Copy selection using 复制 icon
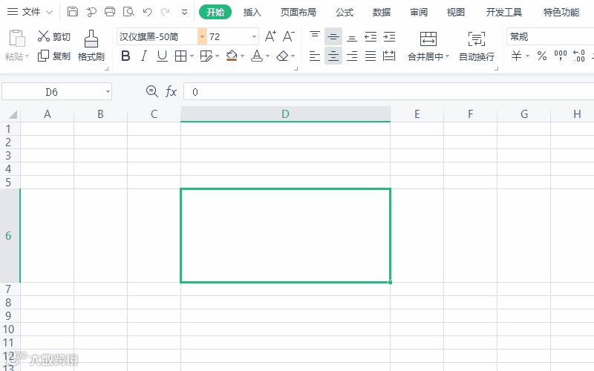The image size is (594, 371). tap(43, 56)
